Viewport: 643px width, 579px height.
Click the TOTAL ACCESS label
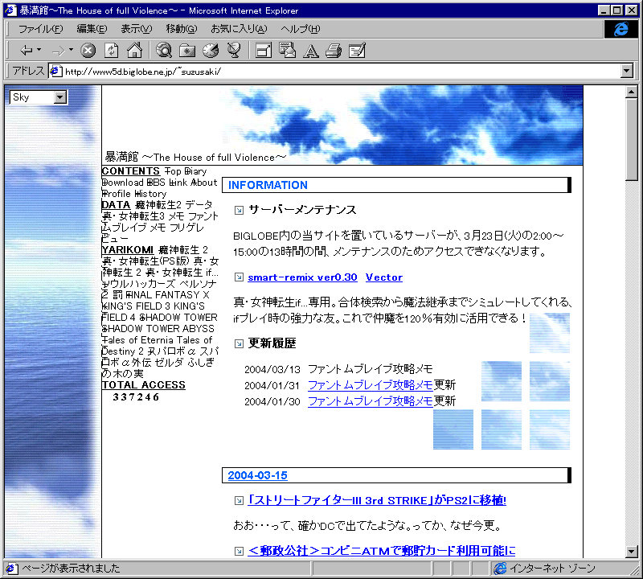(x=144, y=385)
